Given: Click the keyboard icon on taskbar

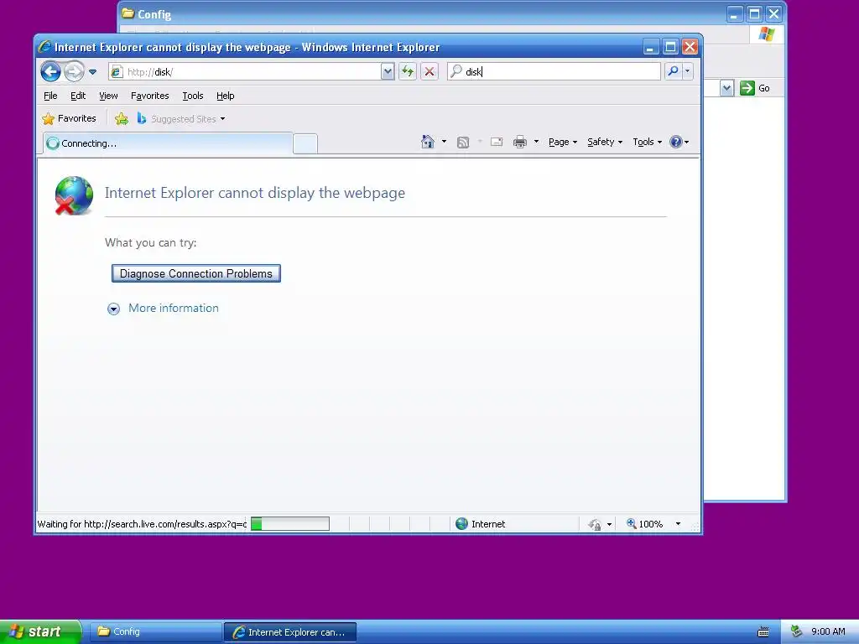Looking at the screenshot, I should tap(763, 632).
